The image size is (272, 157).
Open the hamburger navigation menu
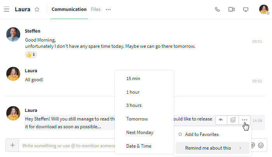tap(7, 9)
